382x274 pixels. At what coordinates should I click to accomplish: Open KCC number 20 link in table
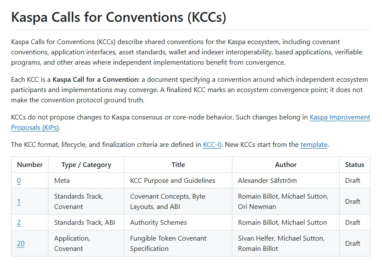tap(21, 243)
